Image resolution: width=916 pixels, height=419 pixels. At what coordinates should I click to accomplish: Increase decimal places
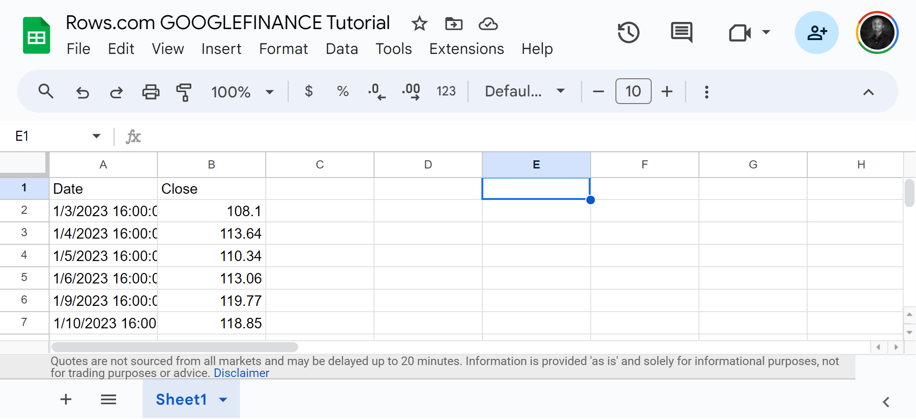pos(411,92)
